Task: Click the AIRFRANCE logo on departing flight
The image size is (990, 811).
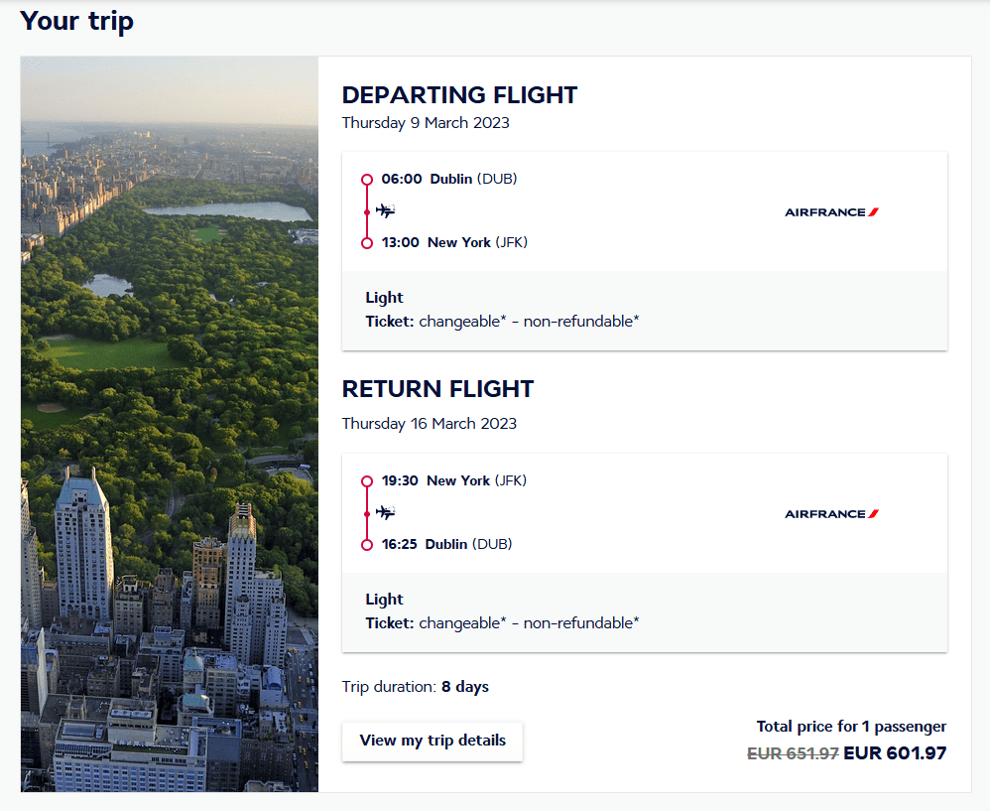Action: 831,210
